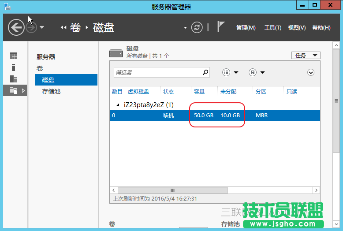Open the save query dropdown

tap(257, 72)
